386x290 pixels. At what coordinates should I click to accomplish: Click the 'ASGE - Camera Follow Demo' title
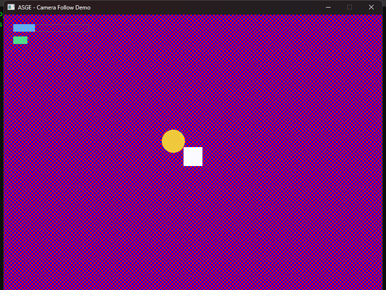pyautogui.click(x=54, y=8)
